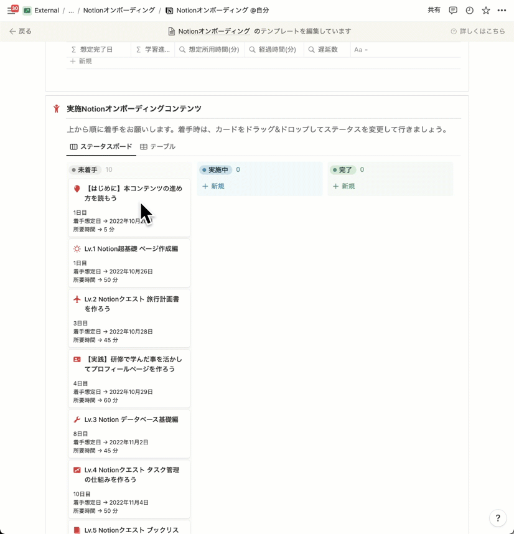
Task: Go to External breadcrumb
Action: click(x=47, y=11)
